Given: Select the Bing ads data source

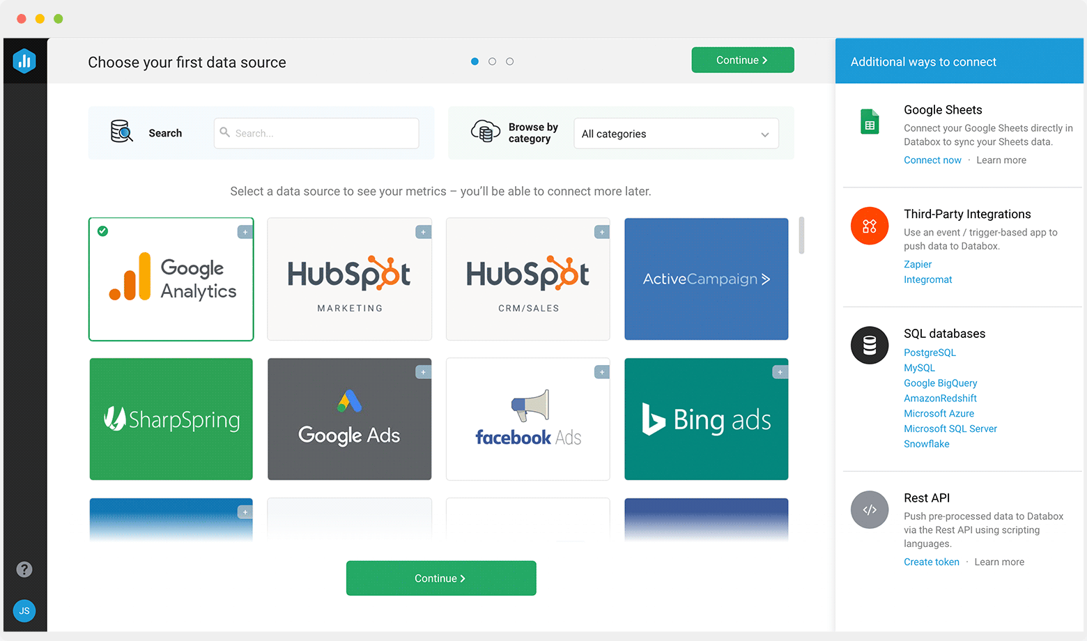Looking at the screenshot, I should coord(707,419).
